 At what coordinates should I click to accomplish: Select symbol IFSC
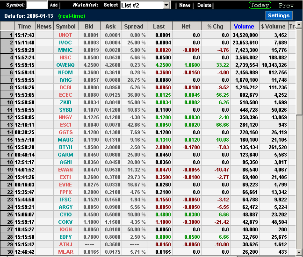65,200
